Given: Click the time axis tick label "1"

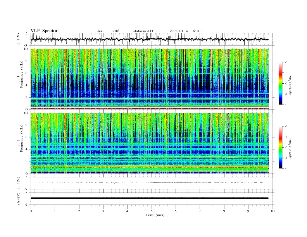Looking at the screenshot, I should (55, 211).
